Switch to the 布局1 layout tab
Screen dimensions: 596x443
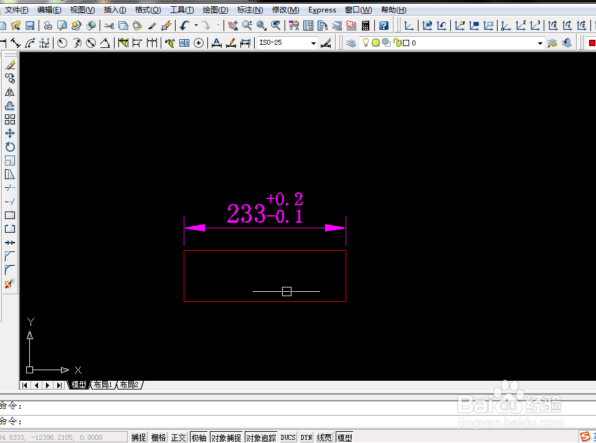pos(103,385)
